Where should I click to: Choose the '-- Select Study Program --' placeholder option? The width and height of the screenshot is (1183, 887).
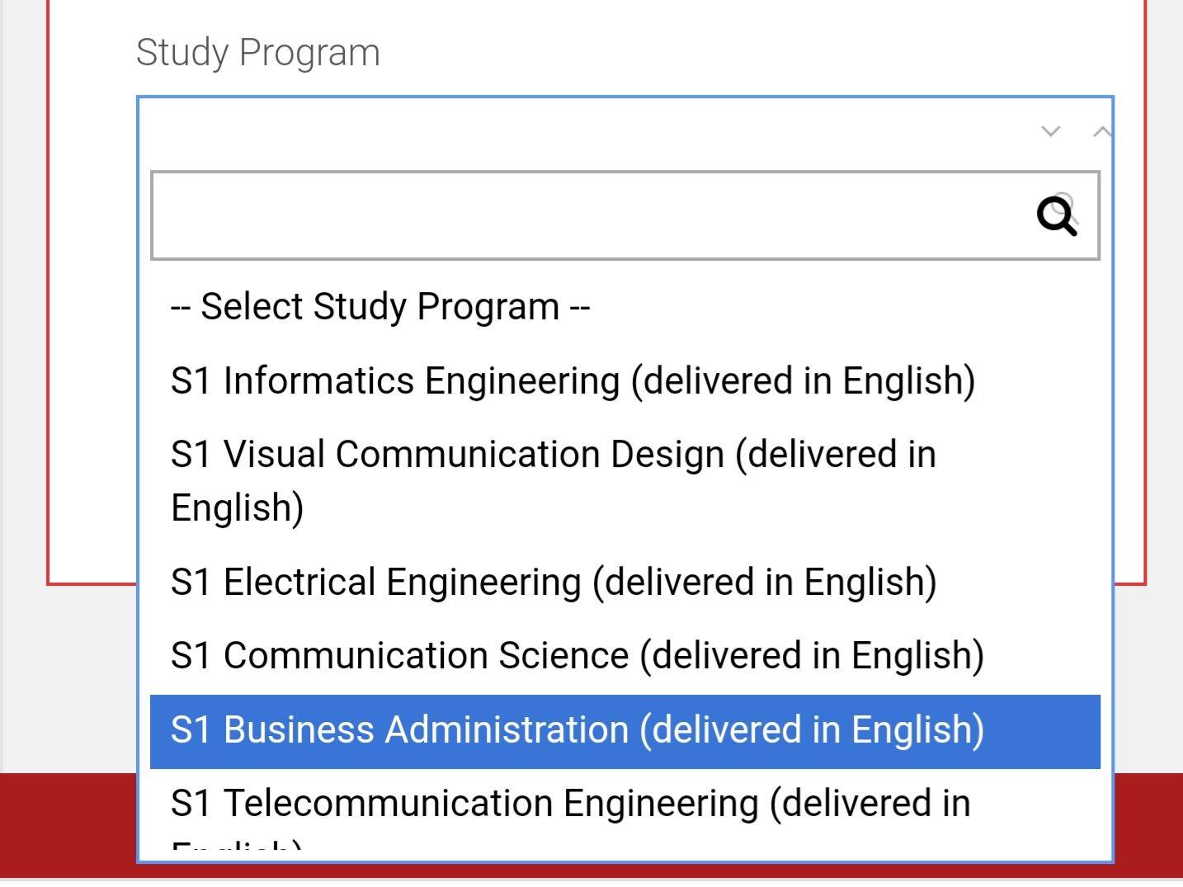pyautogui.click(x=380, y=307)
